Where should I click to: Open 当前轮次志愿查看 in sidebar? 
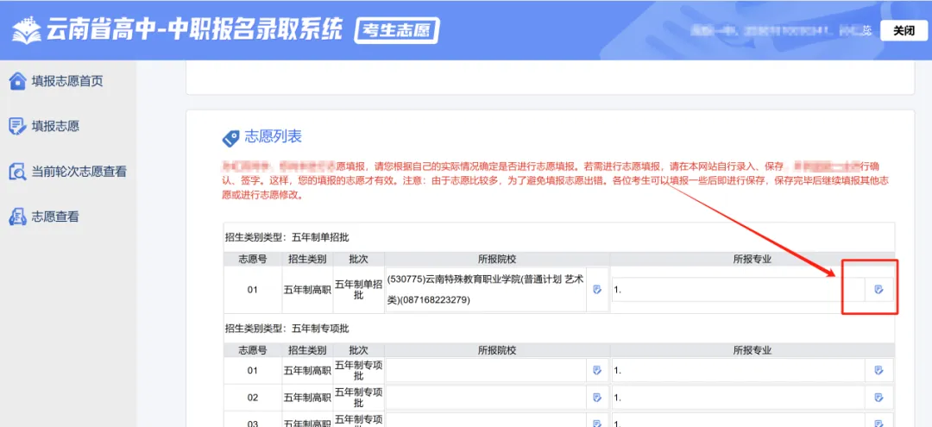(79, 172)
